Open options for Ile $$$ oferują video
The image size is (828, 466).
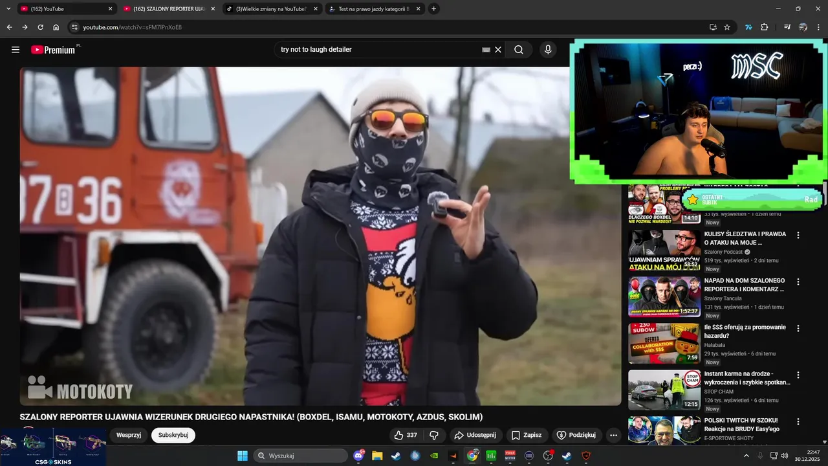[x=798, y=329]
